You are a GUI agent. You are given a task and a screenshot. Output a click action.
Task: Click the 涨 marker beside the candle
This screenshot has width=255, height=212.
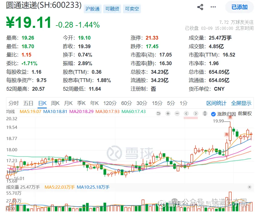pyautogui.click(x=227, y=134)
